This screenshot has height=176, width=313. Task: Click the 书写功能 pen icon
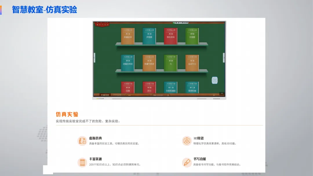click(x=187, y=162)
